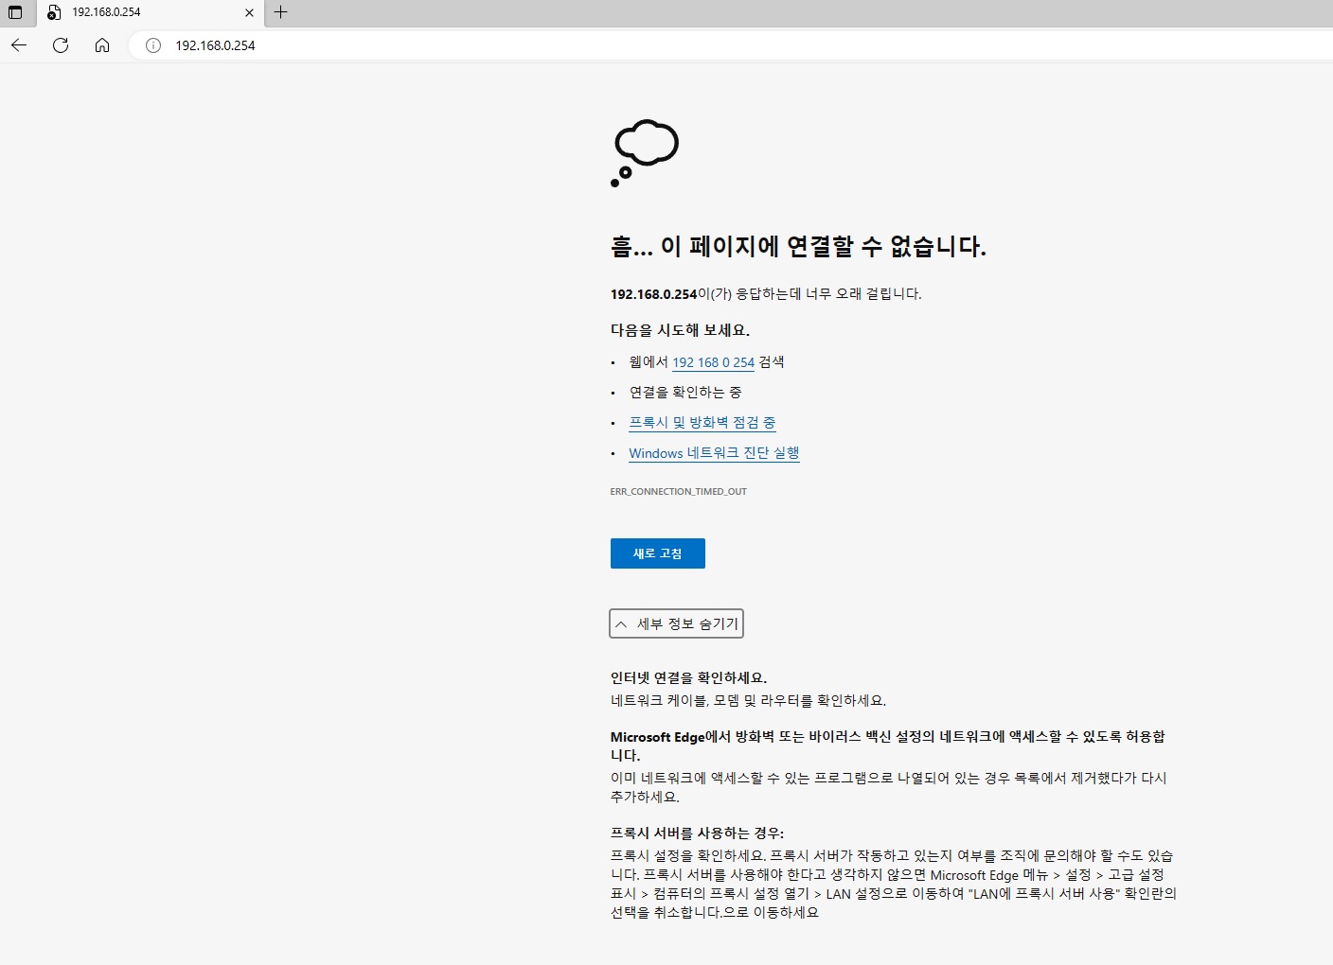Open the home page icon

(102, 45)
